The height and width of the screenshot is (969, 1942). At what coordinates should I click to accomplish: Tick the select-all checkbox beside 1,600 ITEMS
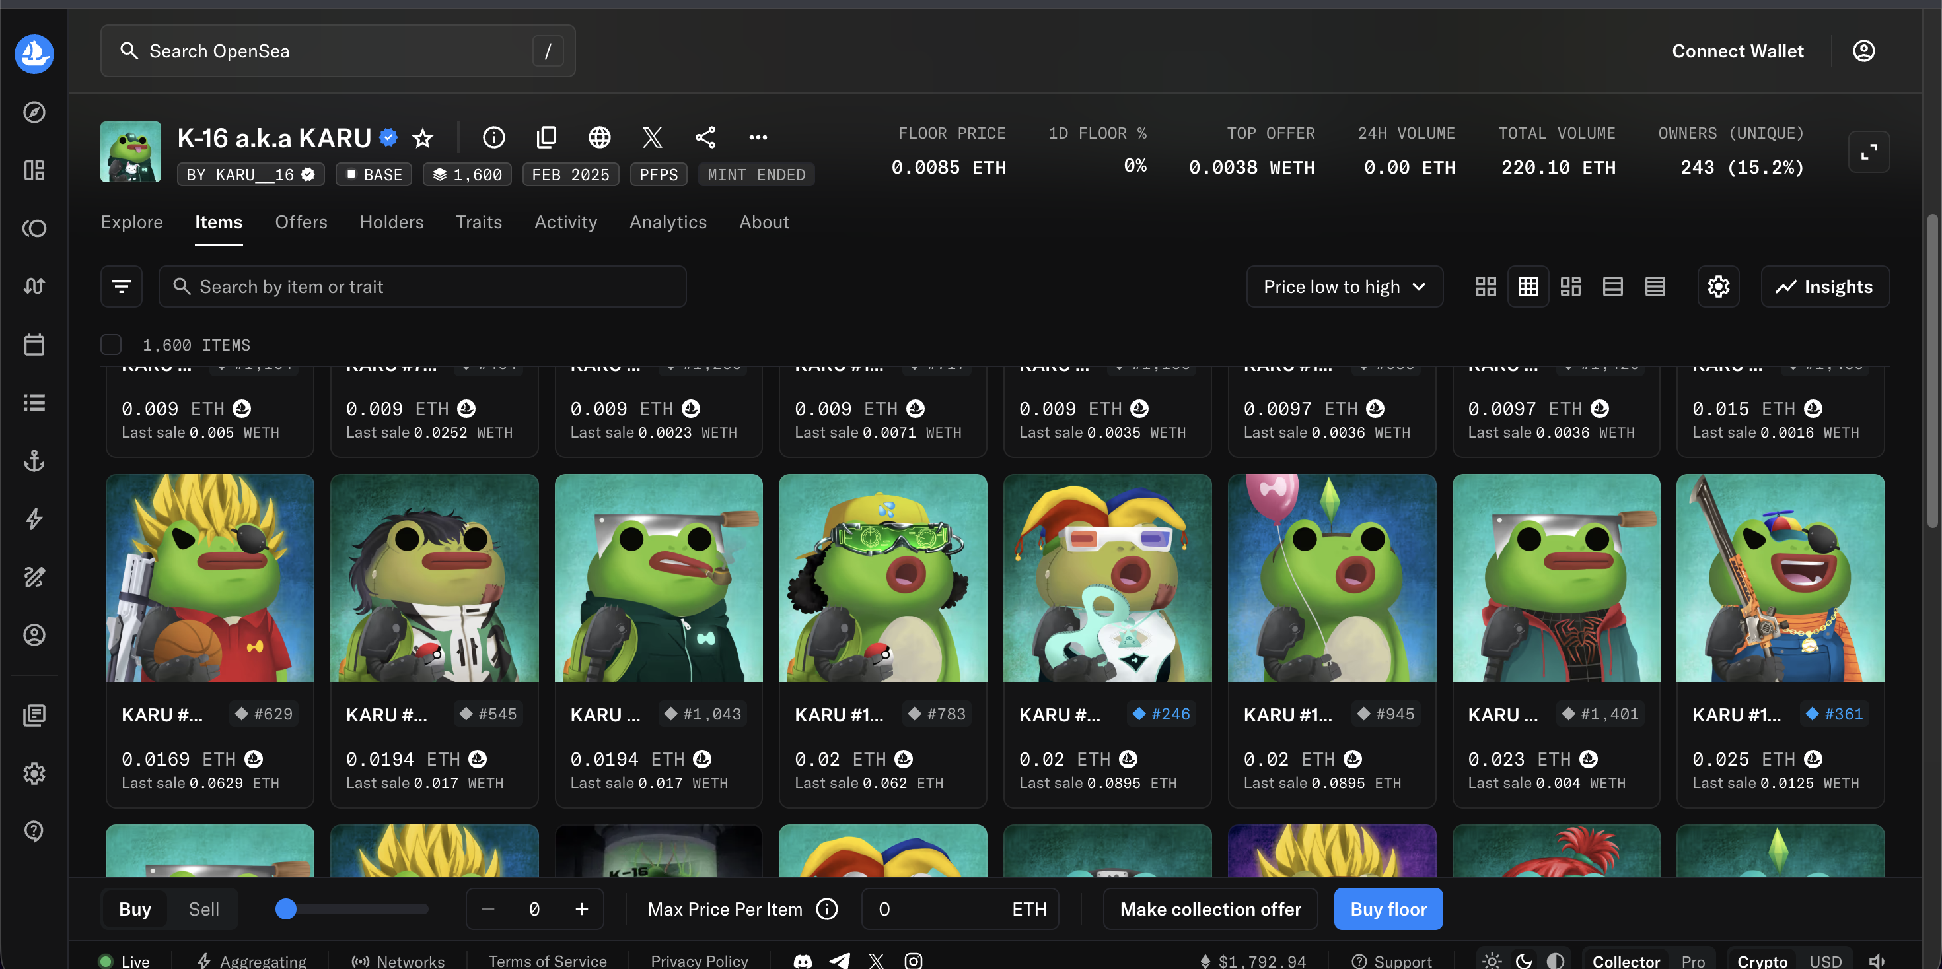click(111, 345)
